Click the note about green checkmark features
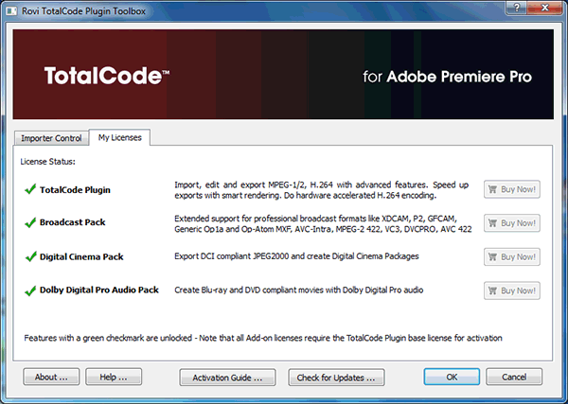This screenshot has width=568, height=404. pyautogui.click(x=263, y=338)
